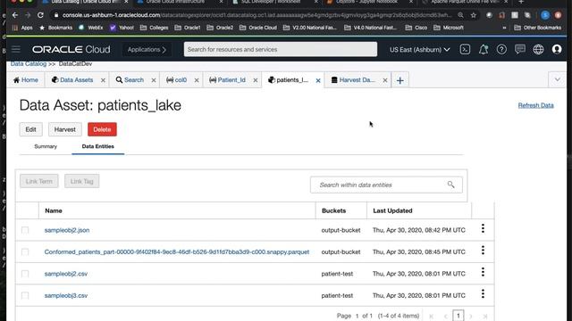Expand the Applications menu
Screen dimensions: 572x321
[x=147, y=50]
